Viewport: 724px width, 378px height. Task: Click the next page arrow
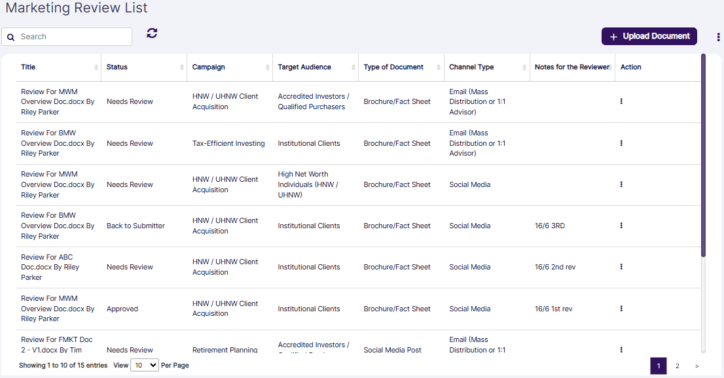coord(697,366)
